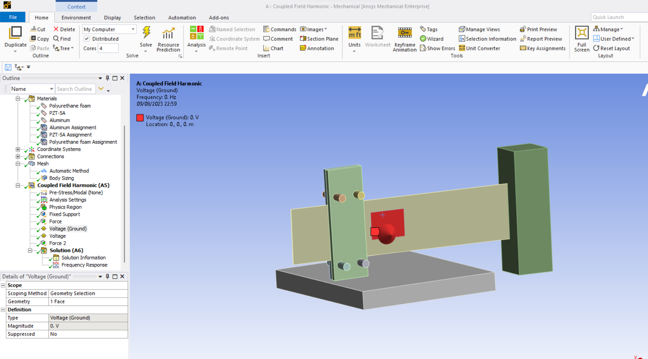This screenshot has height=359, width=648.
Task: Add an Annotation
Action: pyautogui.click(x=317, y=48)
